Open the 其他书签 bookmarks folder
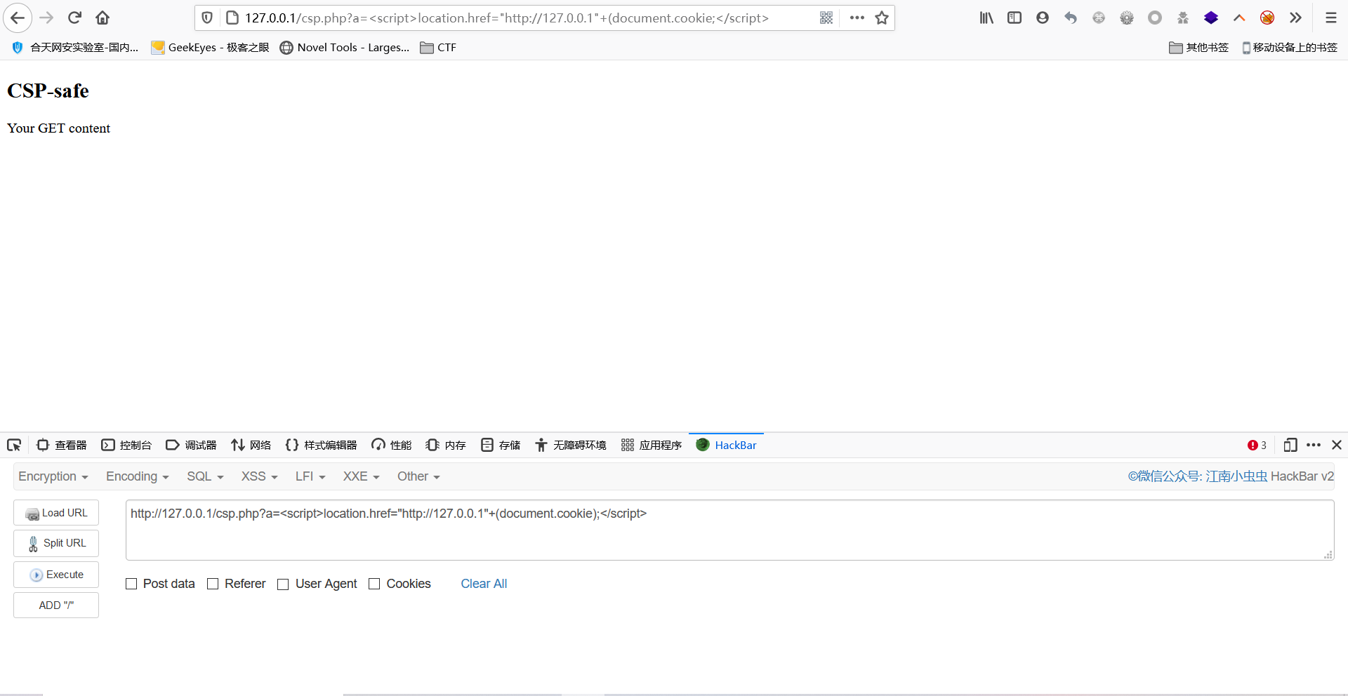The image size is (1348, 696). tap(1199, 47)
